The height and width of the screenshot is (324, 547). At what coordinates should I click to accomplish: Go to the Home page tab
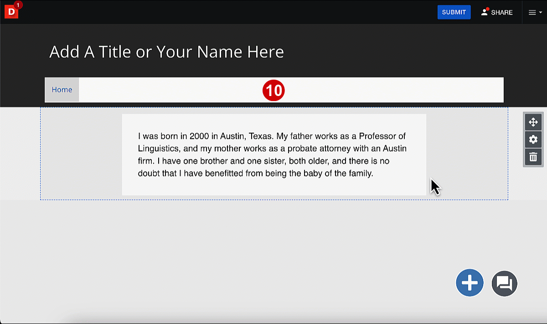click(x=62, y=90)
